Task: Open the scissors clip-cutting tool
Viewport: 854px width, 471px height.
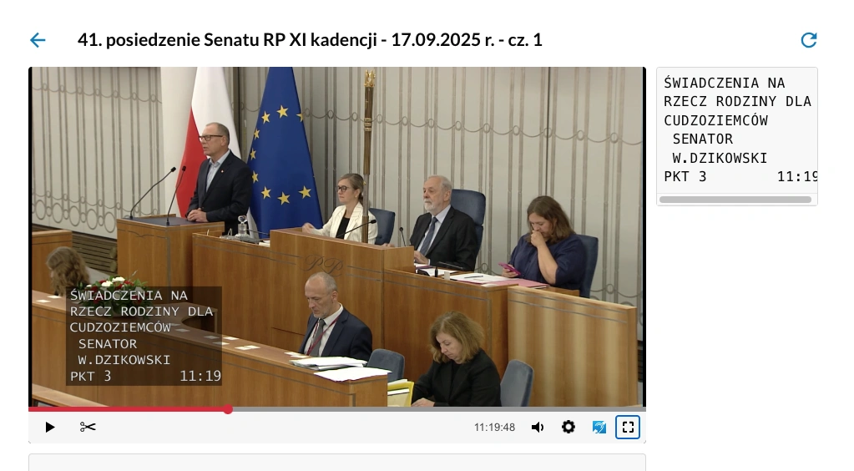Action: tap(88, 427)
